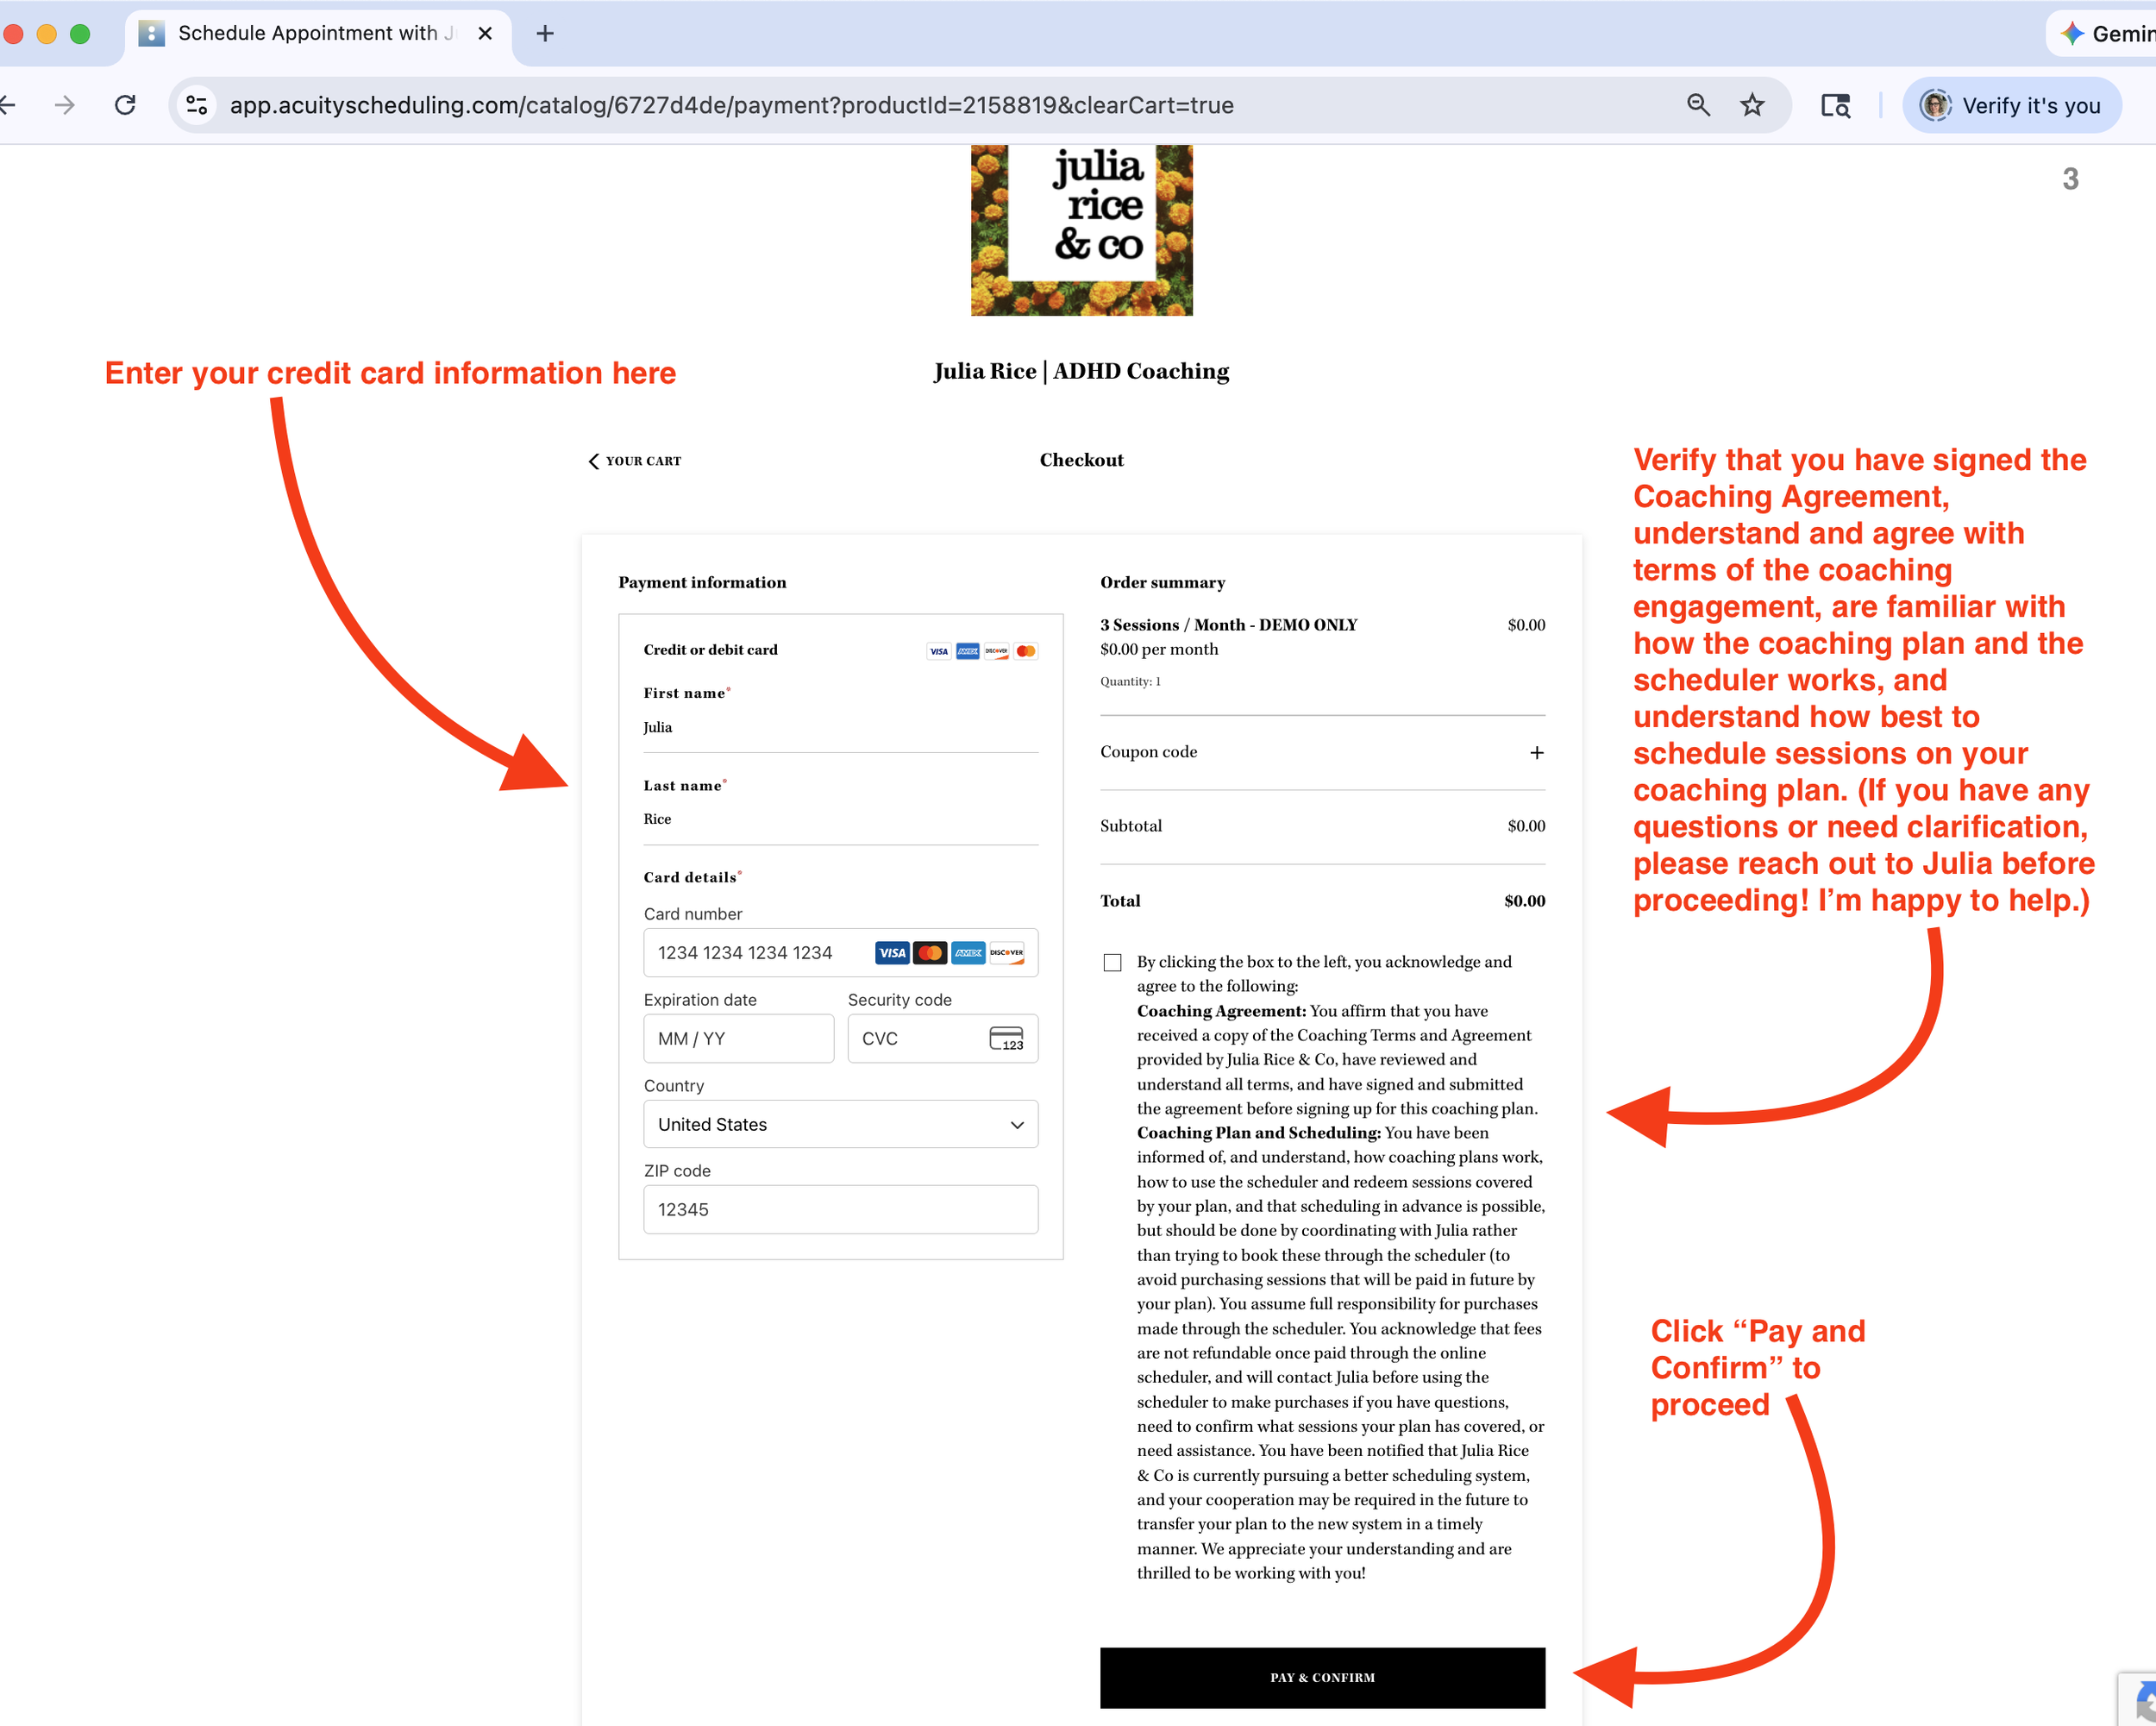Viewport: 2156px width, 1726px height.
Task: Expand the Coupon code plus sign
Action: pos(1536,752)
